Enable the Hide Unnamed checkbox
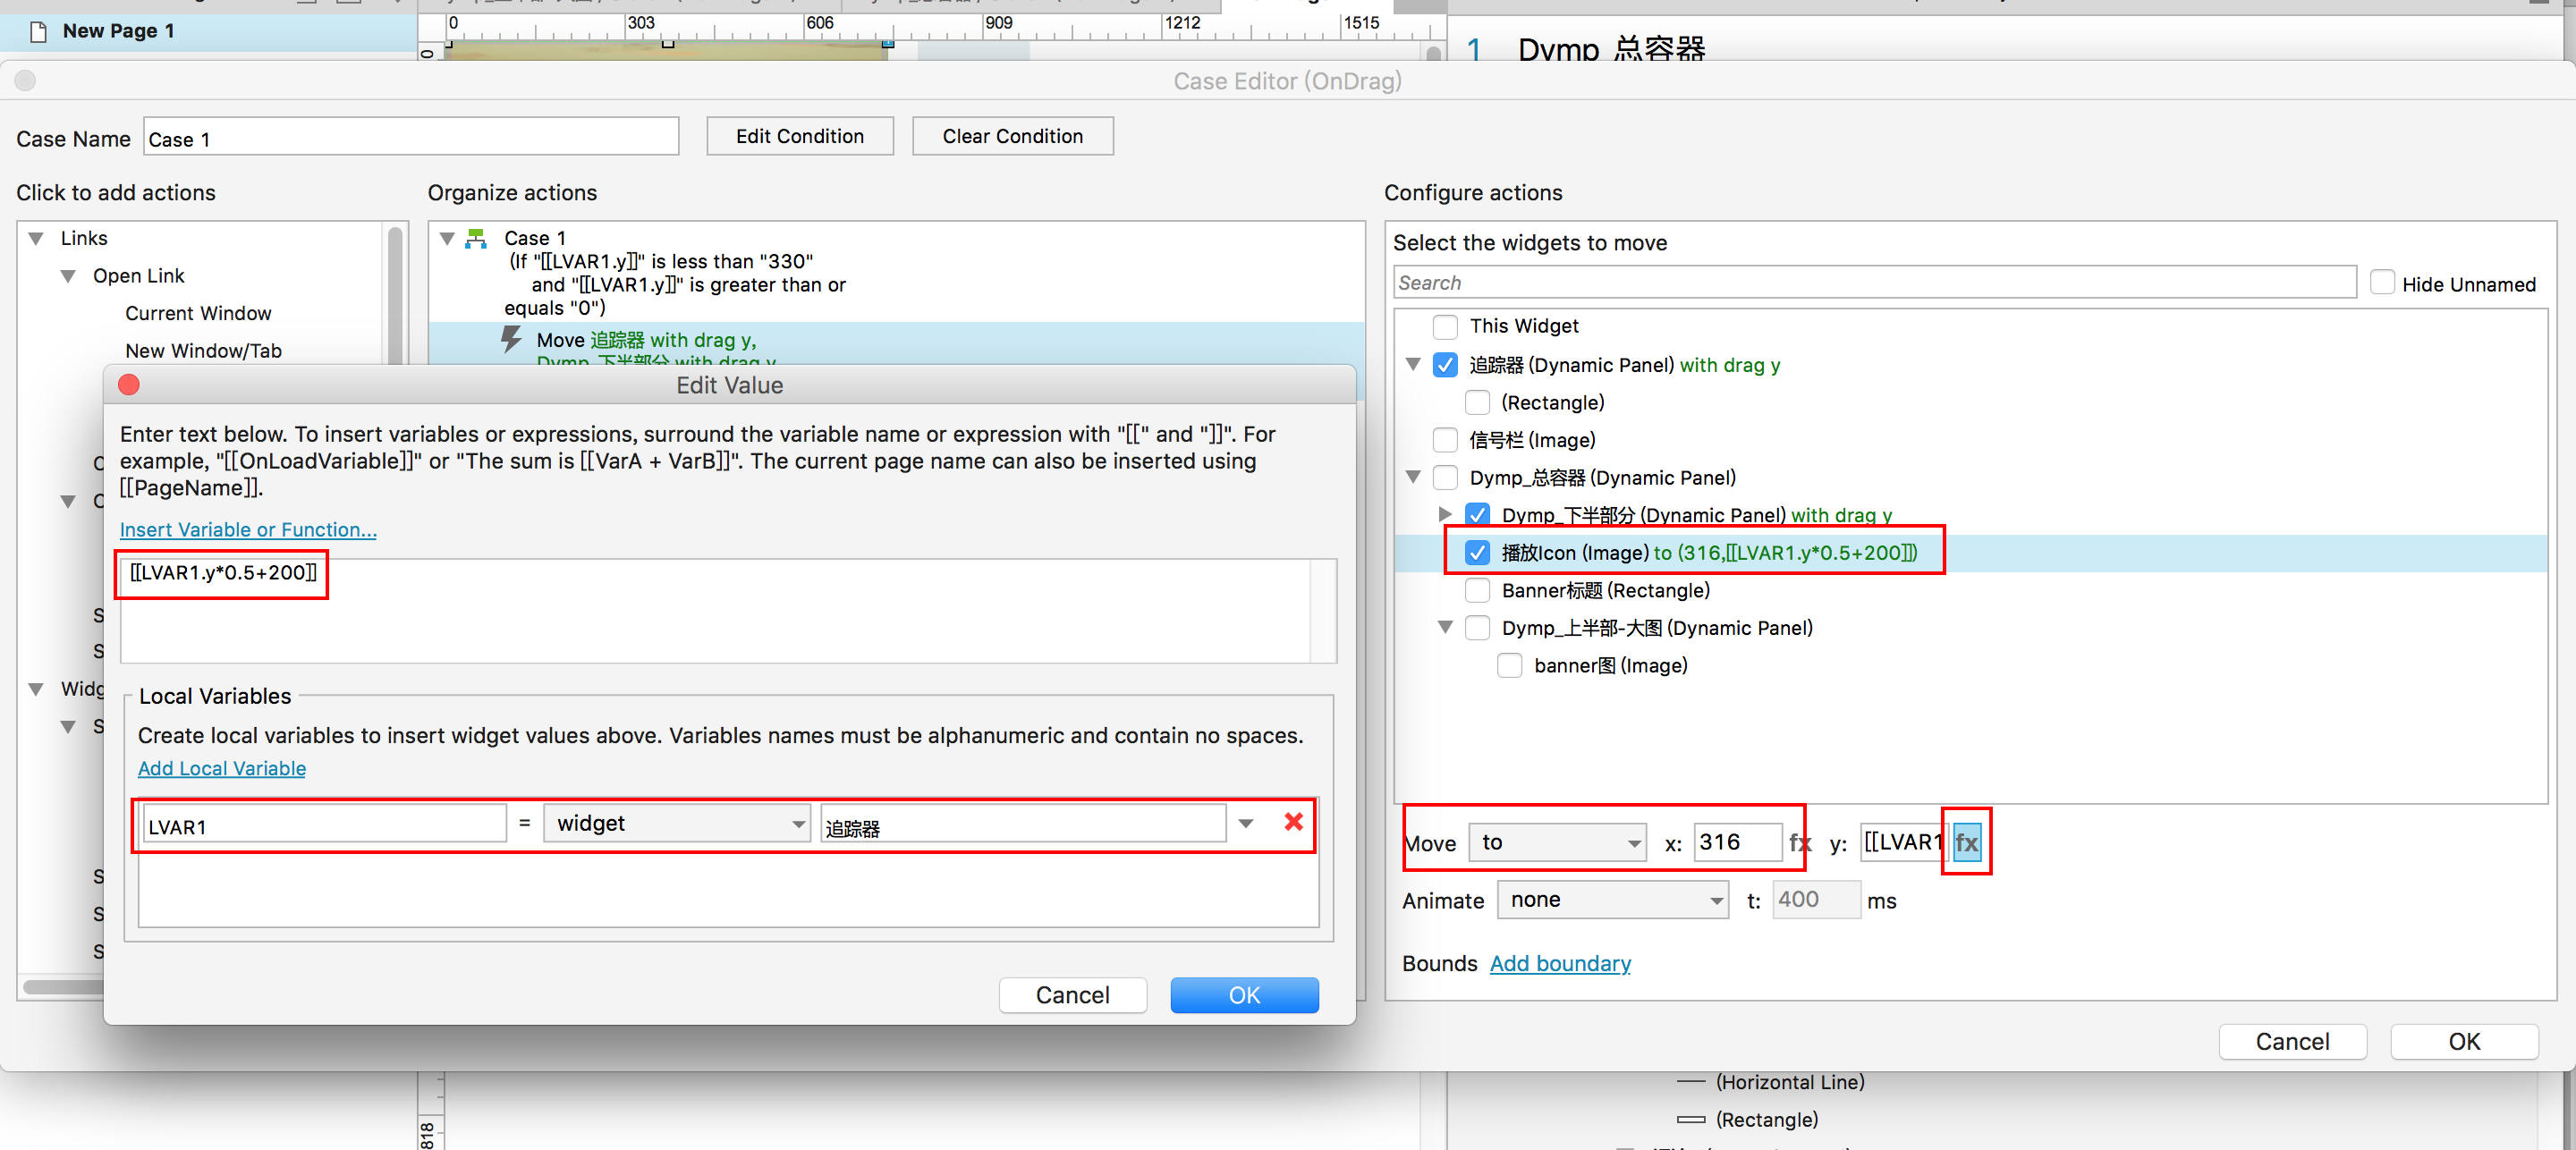 [x=2382, y=283]
